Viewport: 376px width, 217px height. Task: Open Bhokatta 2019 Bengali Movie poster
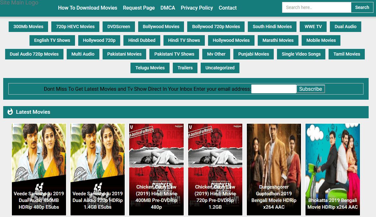pyautogui.click(x=333, y=169)
